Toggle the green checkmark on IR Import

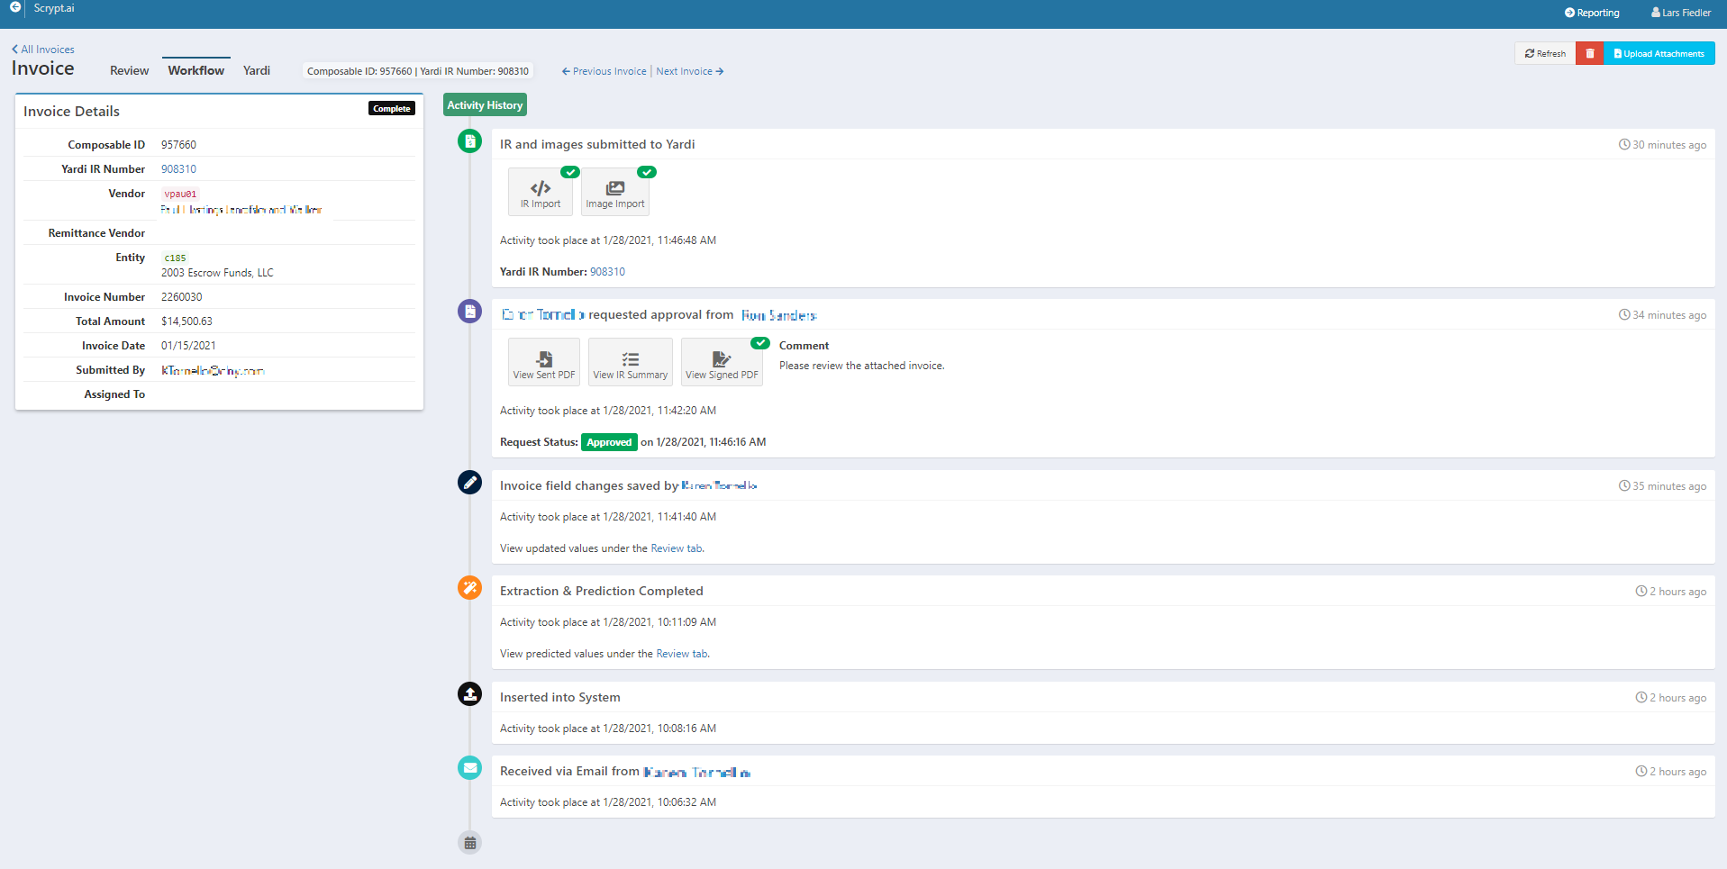pyautogui.click(x=570, y=171)
